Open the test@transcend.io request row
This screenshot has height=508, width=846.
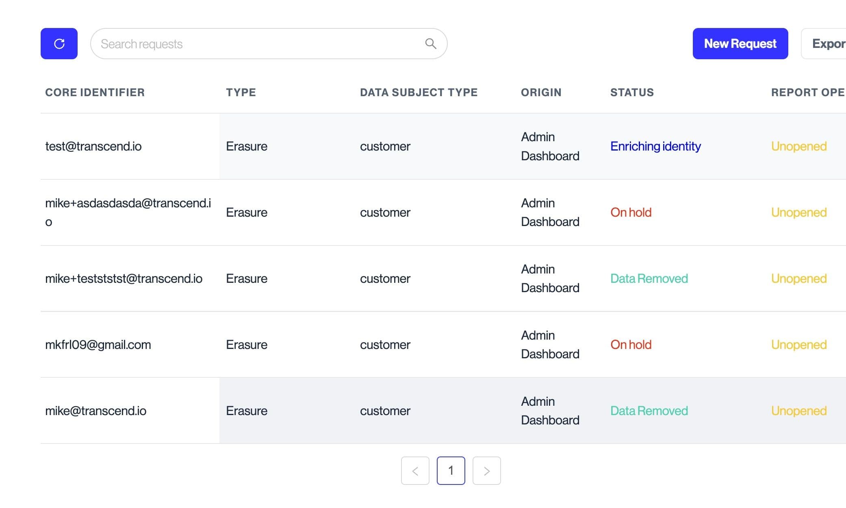pos(93,146)
